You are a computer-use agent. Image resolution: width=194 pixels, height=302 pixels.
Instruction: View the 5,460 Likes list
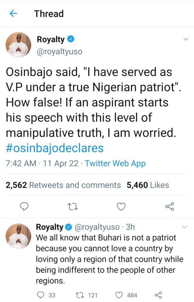148,185
